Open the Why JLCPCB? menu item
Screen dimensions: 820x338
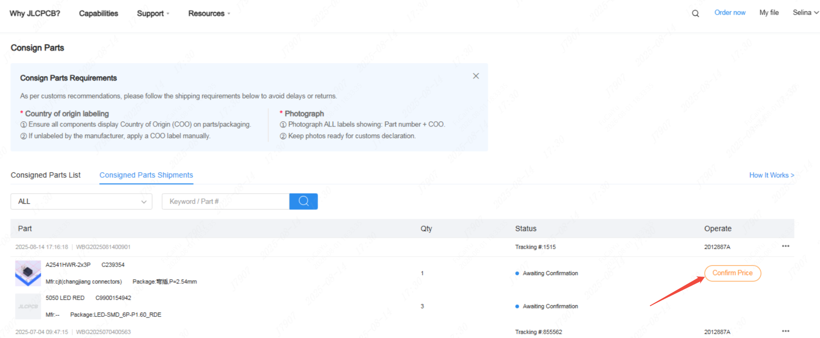35,14
